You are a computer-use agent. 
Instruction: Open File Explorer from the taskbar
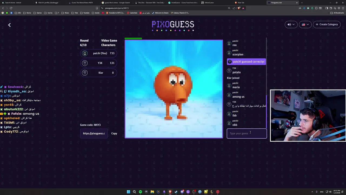(x=152, y=192)
